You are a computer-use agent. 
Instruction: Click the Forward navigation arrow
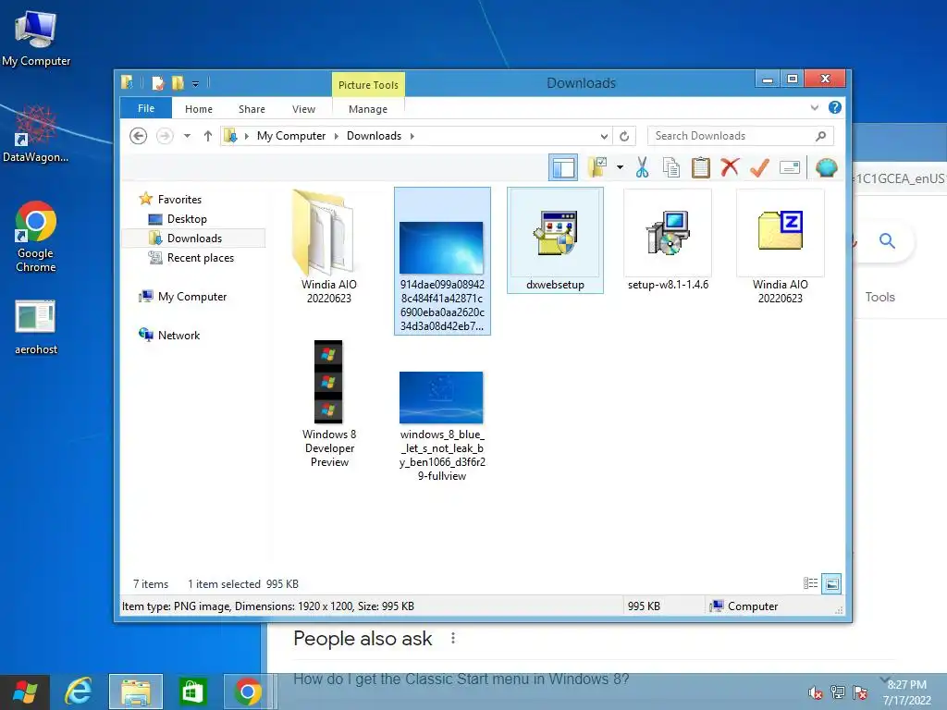tap(165, 136)
